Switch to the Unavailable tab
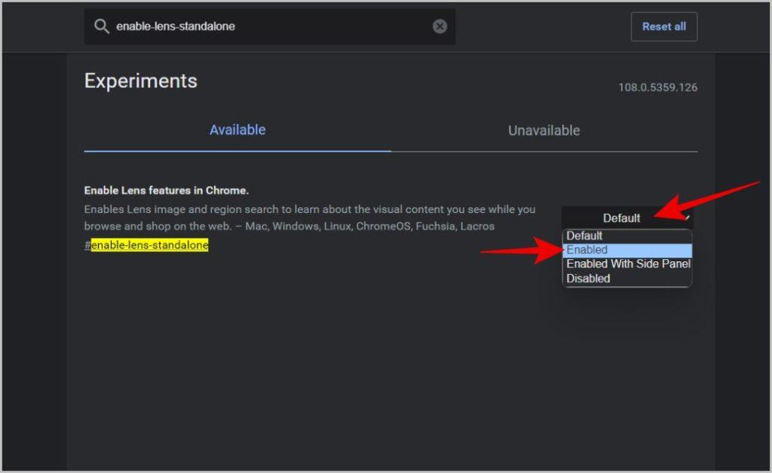The width and height of the screenshot is (772, 473). [544, 130]
